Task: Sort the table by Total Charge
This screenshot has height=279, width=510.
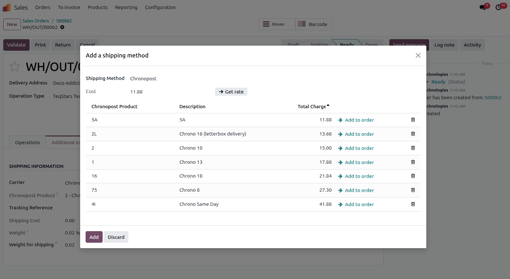Action: pyautogui.click(x=313, y=107)
